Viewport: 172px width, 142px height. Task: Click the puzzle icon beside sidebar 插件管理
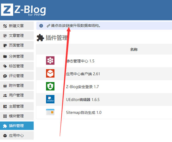(x=5, y=126)
